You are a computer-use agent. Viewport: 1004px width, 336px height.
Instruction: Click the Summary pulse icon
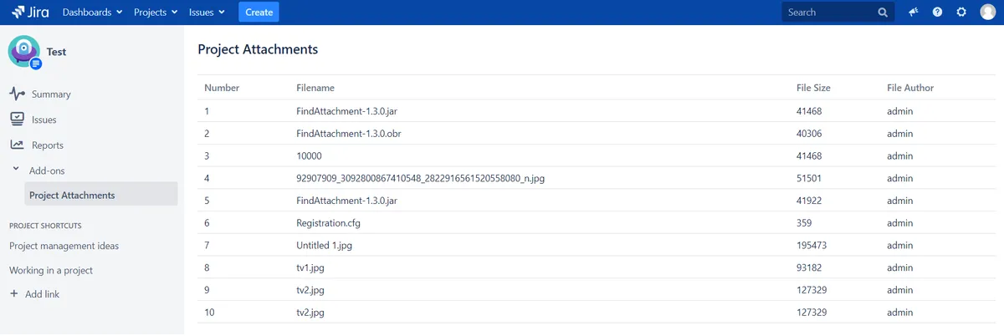[x=17, y=94]
